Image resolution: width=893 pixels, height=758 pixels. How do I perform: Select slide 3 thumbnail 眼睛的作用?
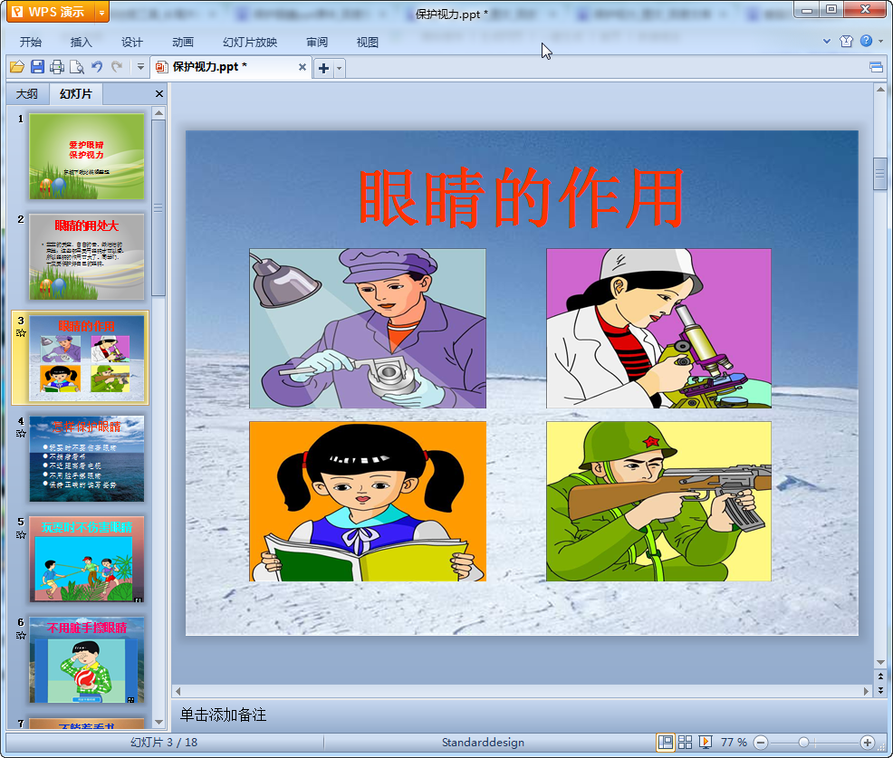pyautogui.click(x=87, y=358)
